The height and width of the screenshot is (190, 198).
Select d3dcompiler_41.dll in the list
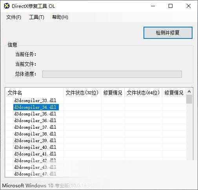pyautogui.click(x=35, y=154)
